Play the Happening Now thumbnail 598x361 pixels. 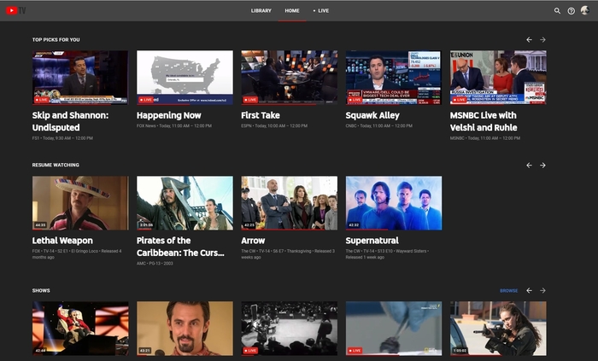pos(185,78)
